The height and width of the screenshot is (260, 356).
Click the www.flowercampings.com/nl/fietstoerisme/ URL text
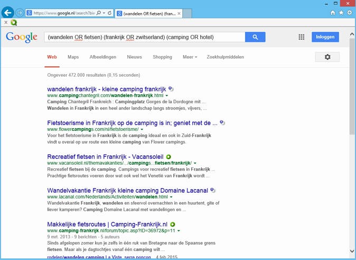(x=93, y=129)
